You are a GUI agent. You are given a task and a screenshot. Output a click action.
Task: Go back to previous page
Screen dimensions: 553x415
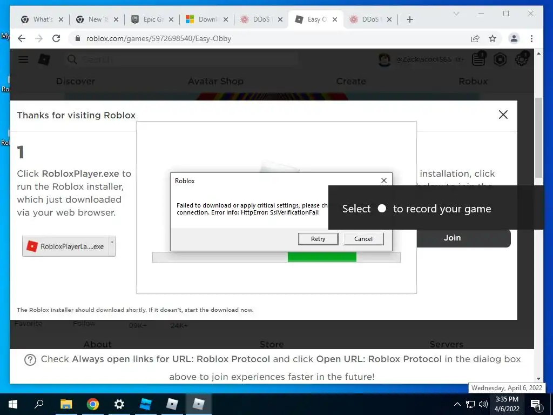[22, 38]
